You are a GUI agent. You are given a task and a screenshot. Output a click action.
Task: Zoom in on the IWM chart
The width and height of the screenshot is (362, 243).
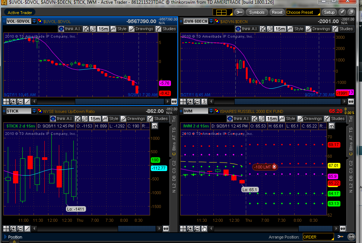[190, 229]
